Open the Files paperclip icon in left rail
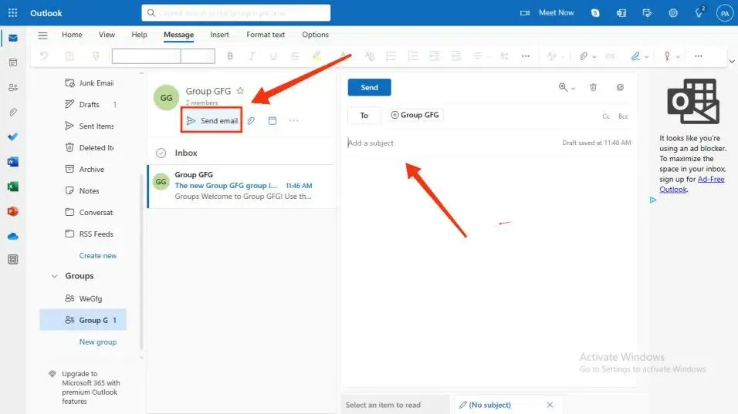 [x=13, y=113]
